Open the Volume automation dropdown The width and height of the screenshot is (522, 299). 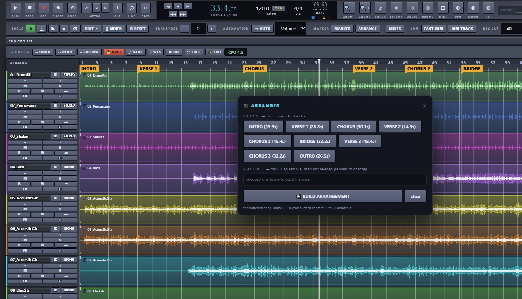pos(291,29)
